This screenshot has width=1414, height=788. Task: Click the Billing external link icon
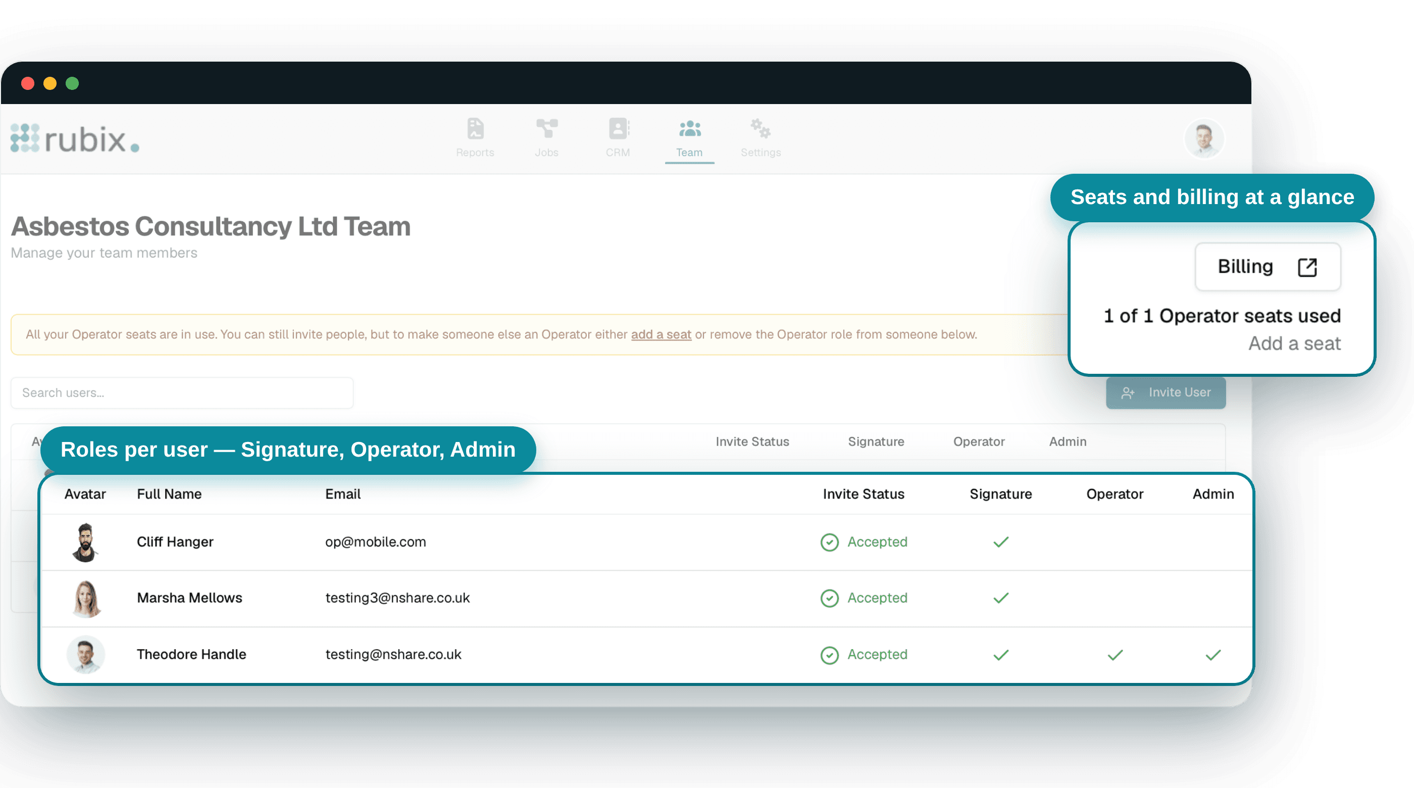coord(1307,267)
